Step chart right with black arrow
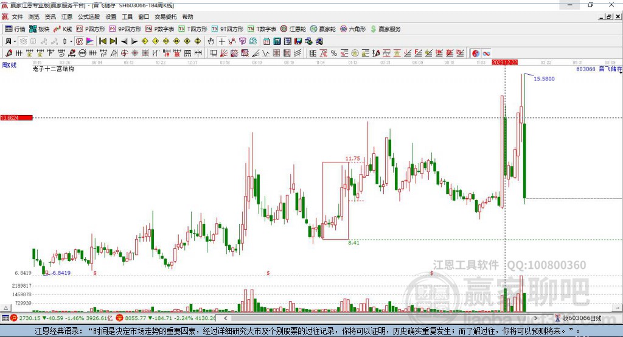623x337 pixels. pos(134,41)
